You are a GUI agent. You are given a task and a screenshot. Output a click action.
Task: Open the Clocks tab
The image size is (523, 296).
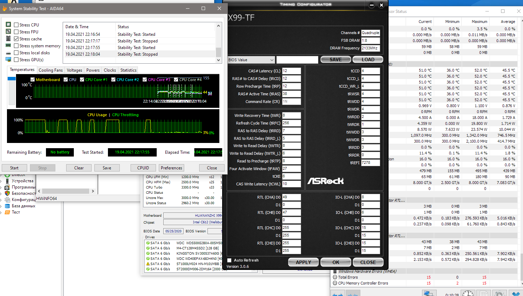coord(110,70)
